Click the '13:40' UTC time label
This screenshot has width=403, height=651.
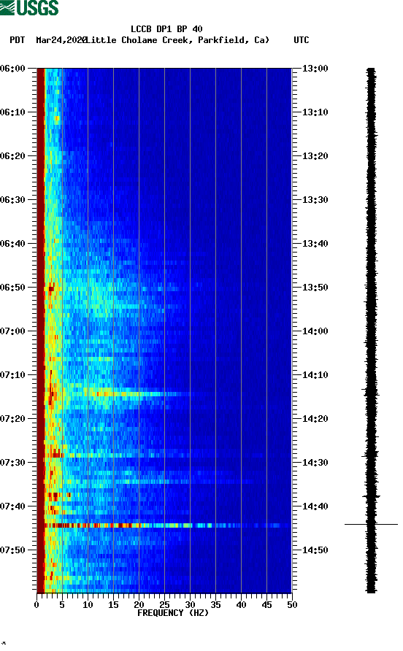pyautogui.click(x=315, y=244)
